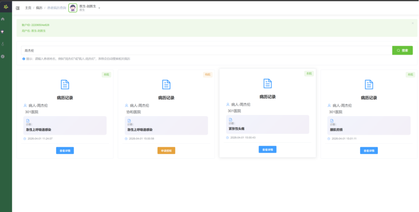419x212 pixels.
Task: View details of the 11:24:07 record
Action: coord(65,151)
